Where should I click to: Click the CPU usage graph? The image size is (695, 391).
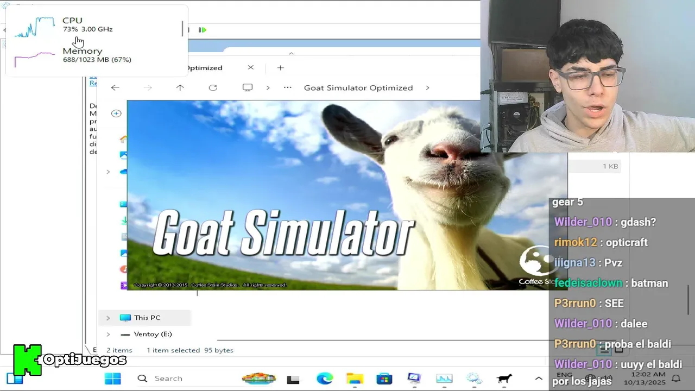click(x=35, y=27)
